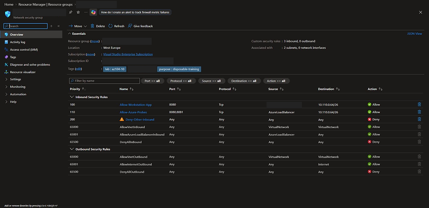Go to Home breadcrumb
The height and width of the screenshot is (208, 429).
[x=9, y=5]
